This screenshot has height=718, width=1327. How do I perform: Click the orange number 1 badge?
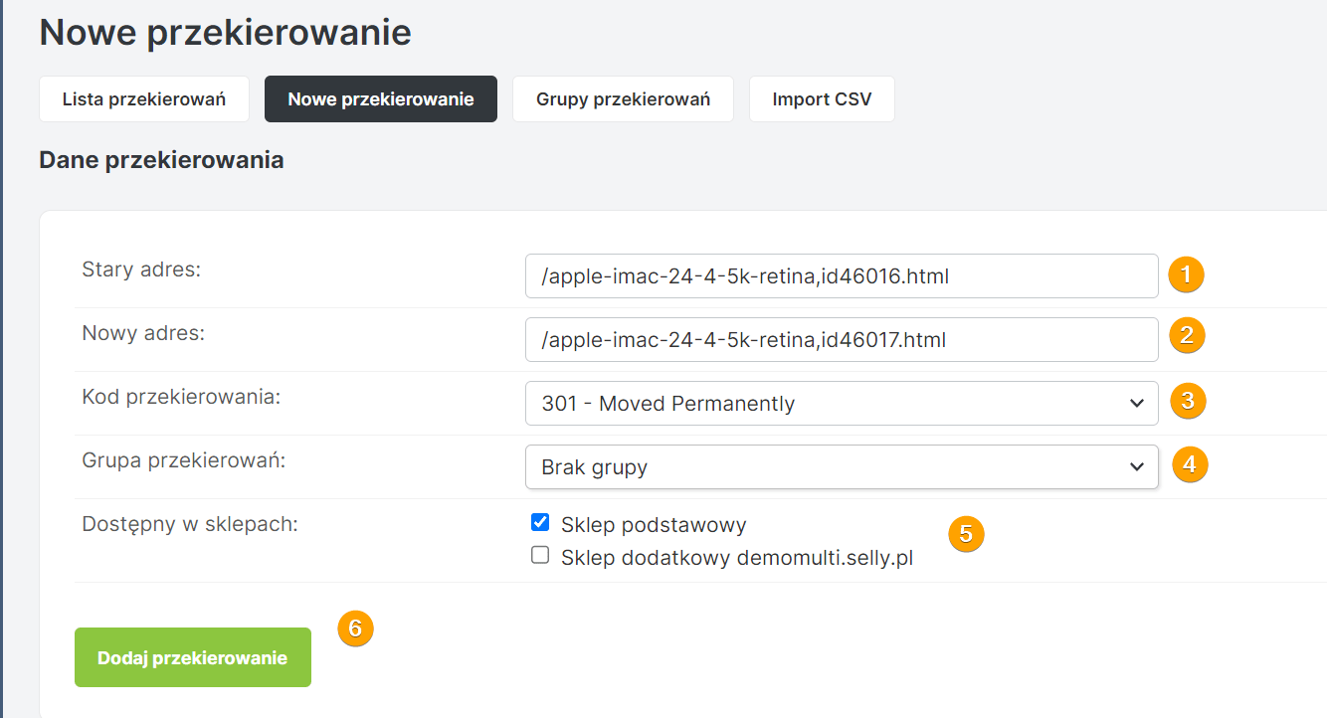pos(1187,274)
